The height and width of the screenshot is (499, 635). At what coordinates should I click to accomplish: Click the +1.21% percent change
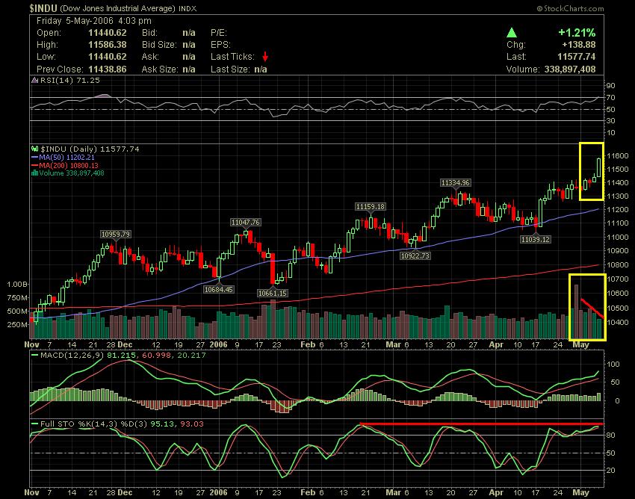577,32
